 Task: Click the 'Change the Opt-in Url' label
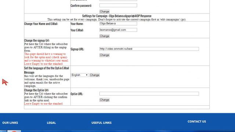[x=36, y=90]
